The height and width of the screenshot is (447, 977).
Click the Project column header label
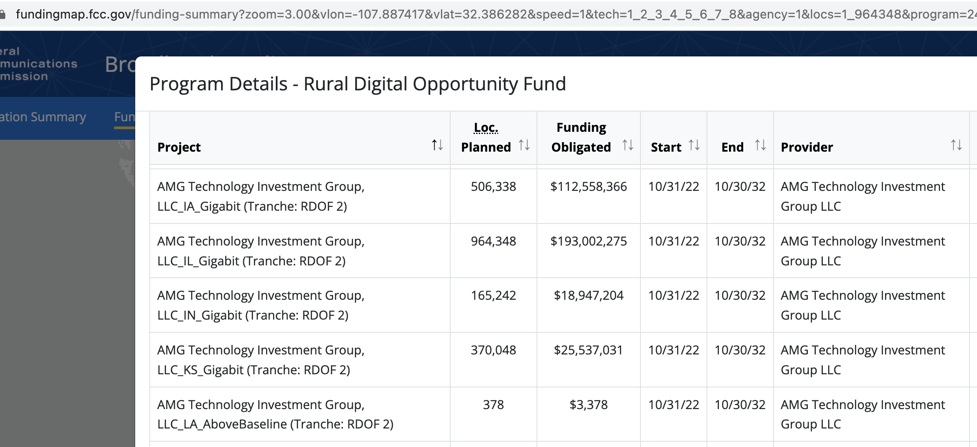coord(179,147)
